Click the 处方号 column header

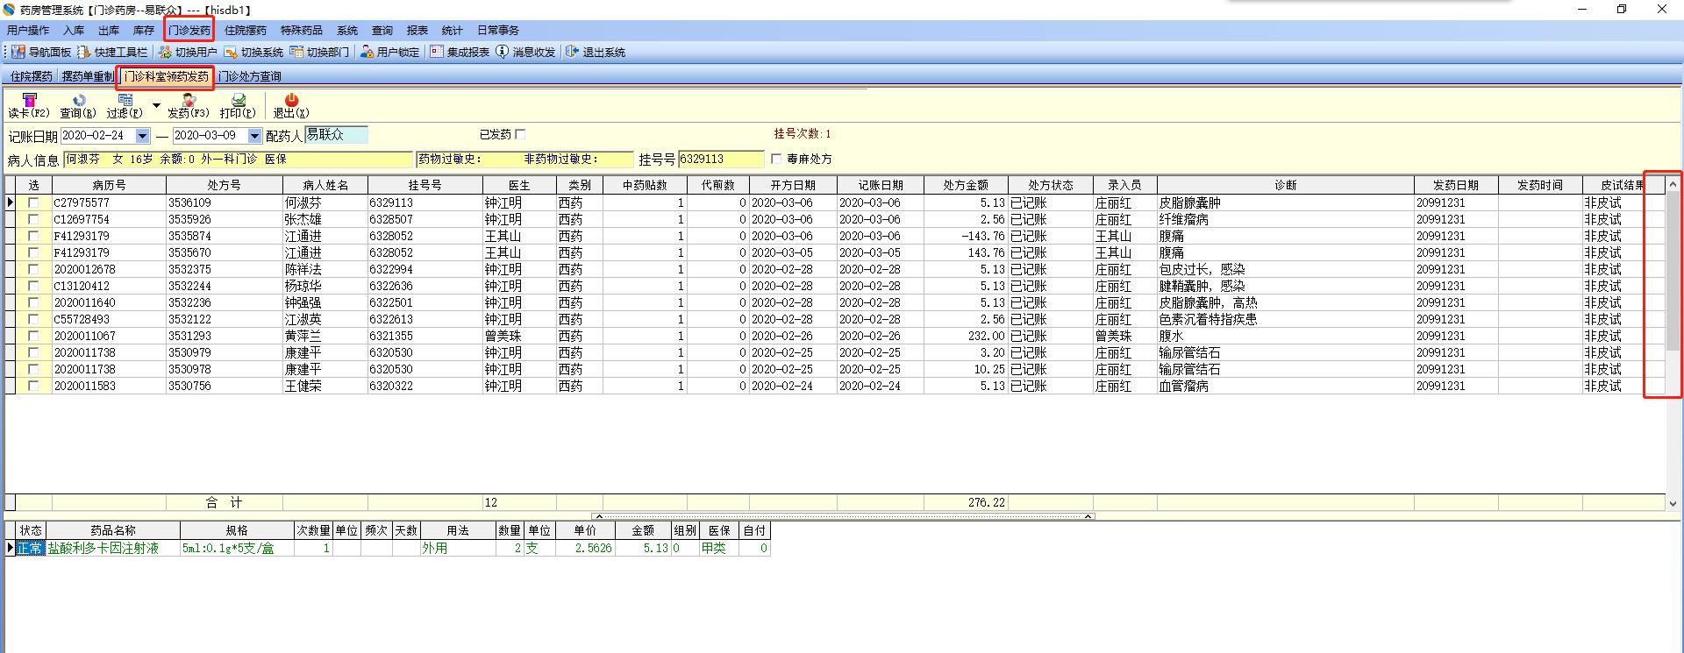click(225, 185)
